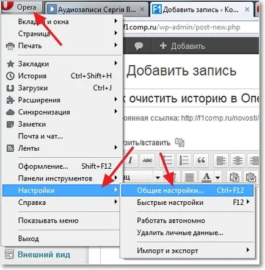This screenshot has width=265, height=270.
Task: Click the Opera menu button
Action: pyautogui.click(x=22, y=7)
